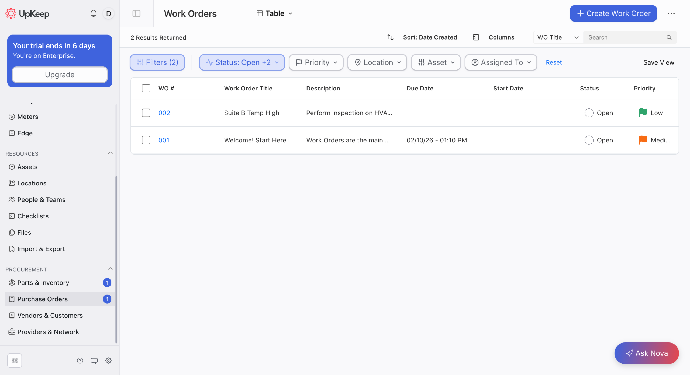Check the box for work order 001
The height and width of the screenshot is (375, 690).
[x=146, y=140]
